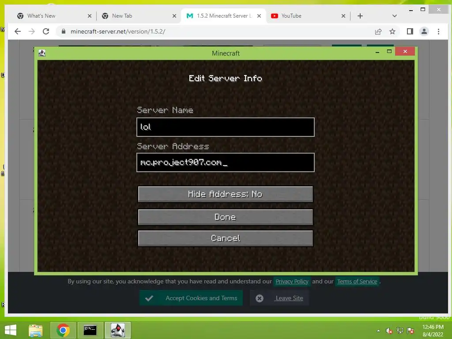Select the Java Minecraft taskbar icon

pyautogui.click(x=117, y=330)
